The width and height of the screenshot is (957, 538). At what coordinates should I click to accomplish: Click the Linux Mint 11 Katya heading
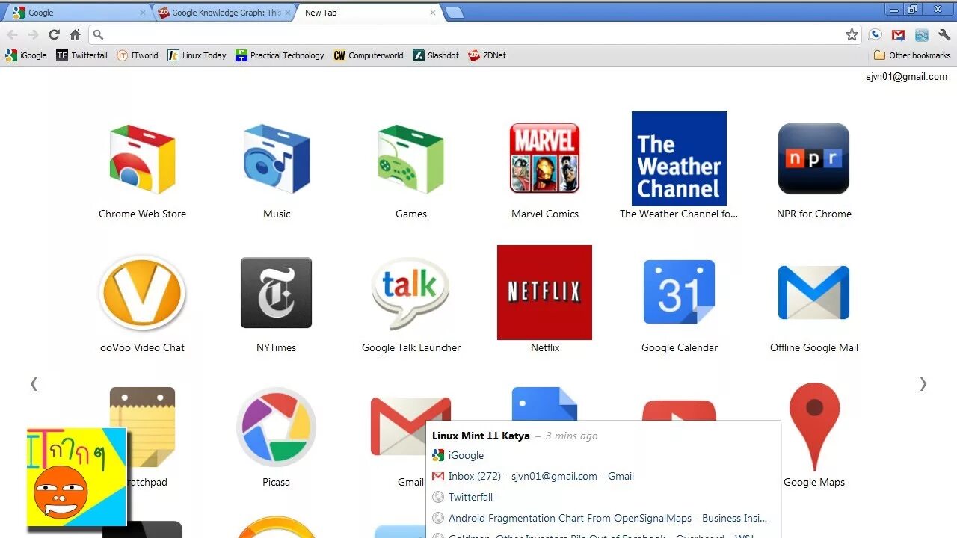coord(481,436)
